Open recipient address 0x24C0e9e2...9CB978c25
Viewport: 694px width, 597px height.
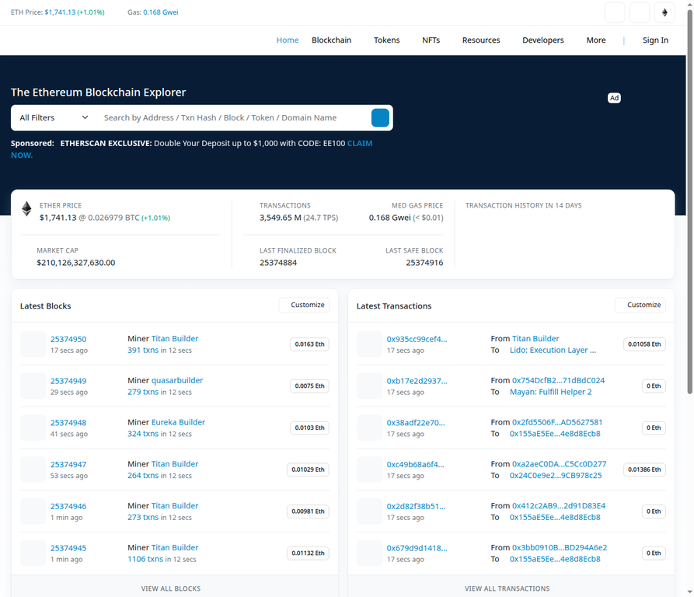click(x=556, y=475)
